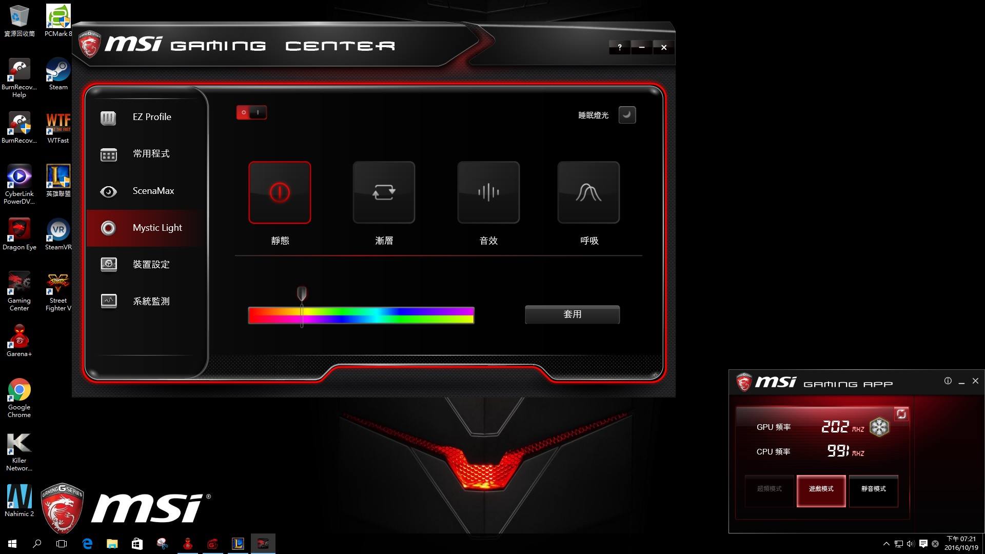The image size is (985, 554).
Task: Minimize the MSI Gaming Center window
Action: 642,47
